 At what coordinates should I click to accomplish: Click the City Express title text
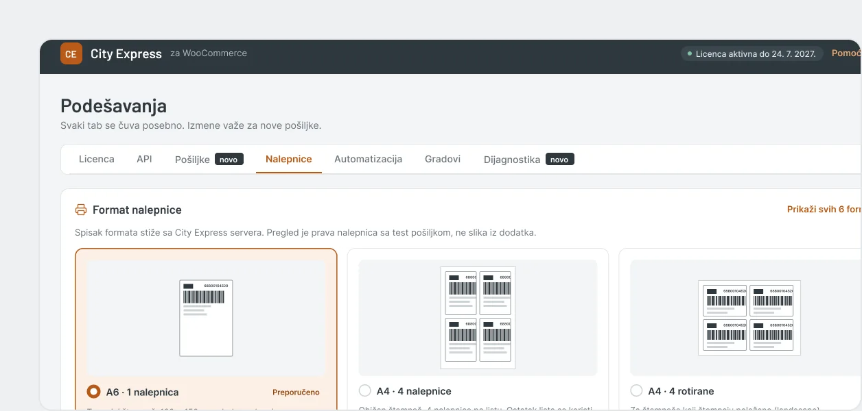[x=126, y=53]
